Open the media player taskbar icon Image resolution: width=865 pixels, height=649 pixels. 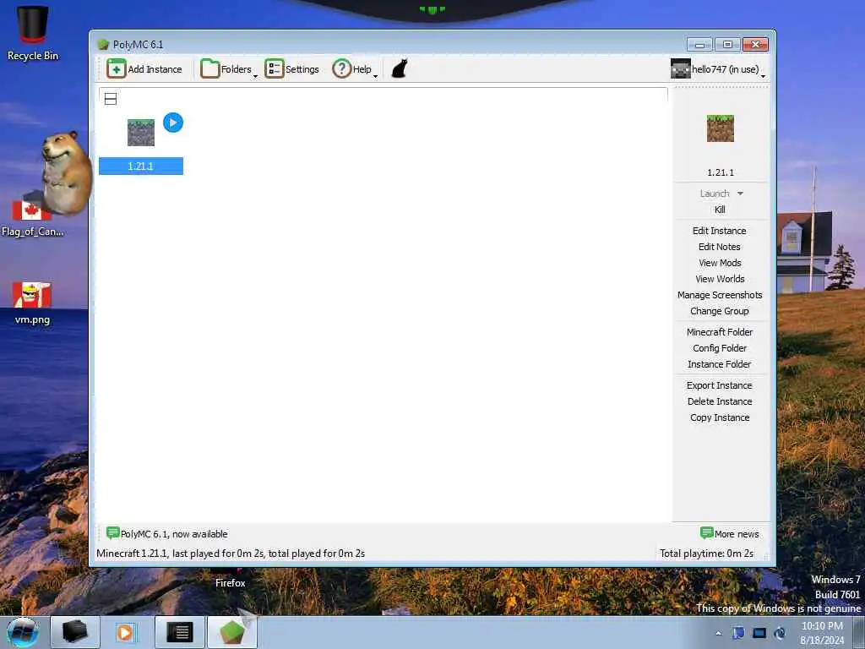(x=125, y=632)
